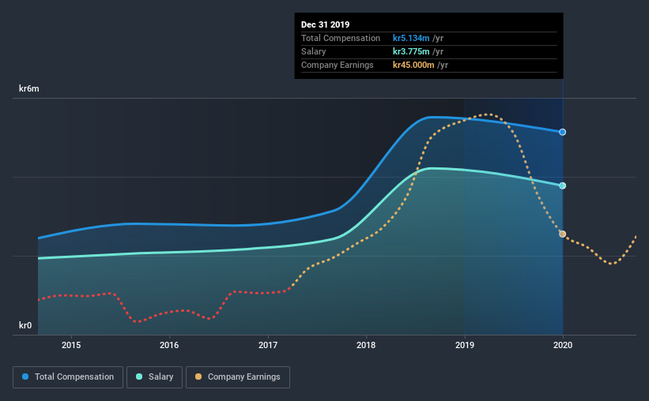Click the 2019 x-axis label
Image resolution: width=649 pixels, height=401 pixels.
pyautogui.click(x=465, y=345)
